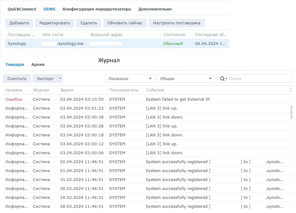The height and width of the screenshot is (213, 296).
Task: Click the 03.04.2024 03:10:50 timestamp
Action: 82,99
